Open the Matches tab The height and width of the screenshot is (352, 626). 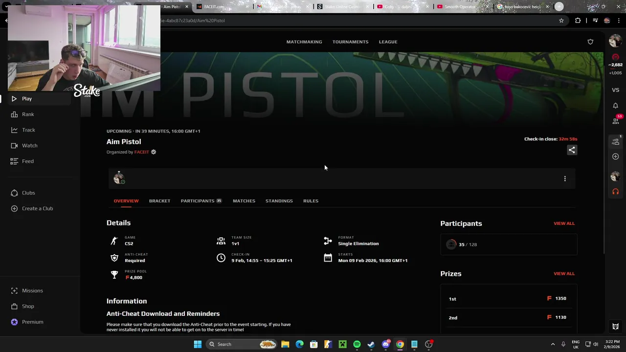tap(244, 201)
